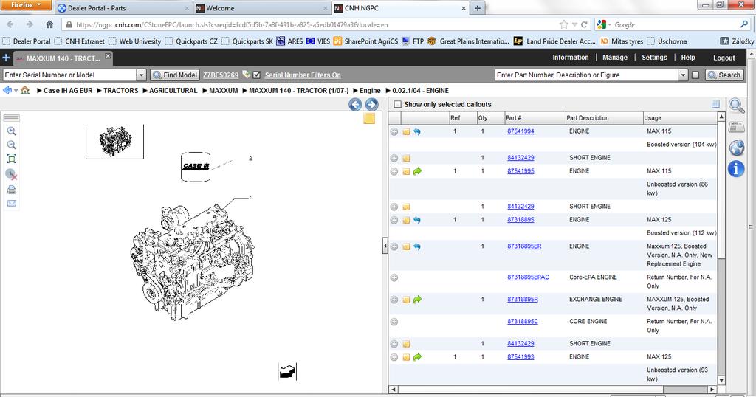The image size is (756, 397).
Task: Open part 87318895EPAC link
Action: coord(528,277)
